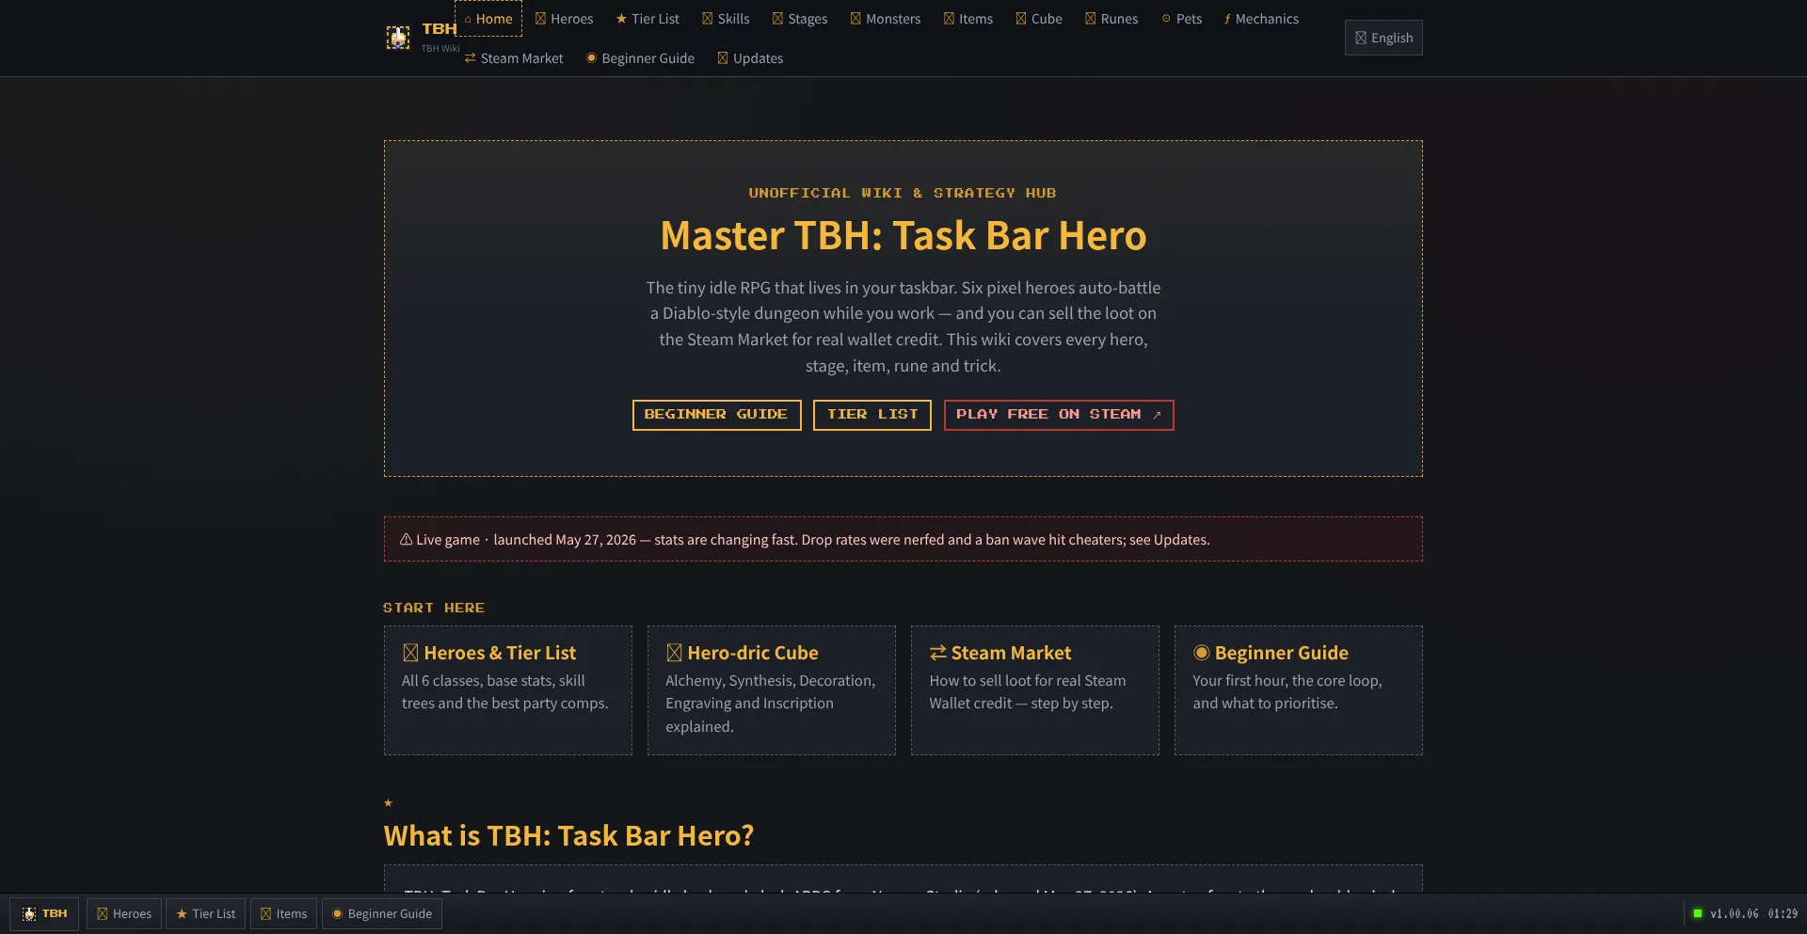Click the Steam Market card swap-arrows icon
Viewport: 1807px width, 934px height.
click(938, 653)
